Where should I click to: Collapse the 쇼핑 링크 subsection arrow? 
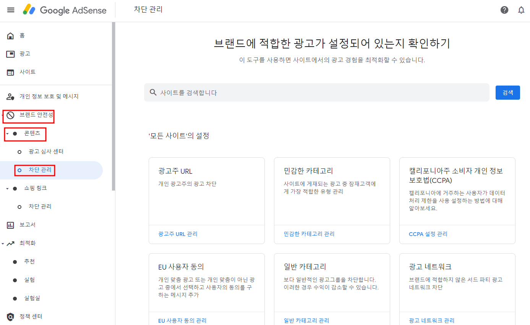[8, 189]
